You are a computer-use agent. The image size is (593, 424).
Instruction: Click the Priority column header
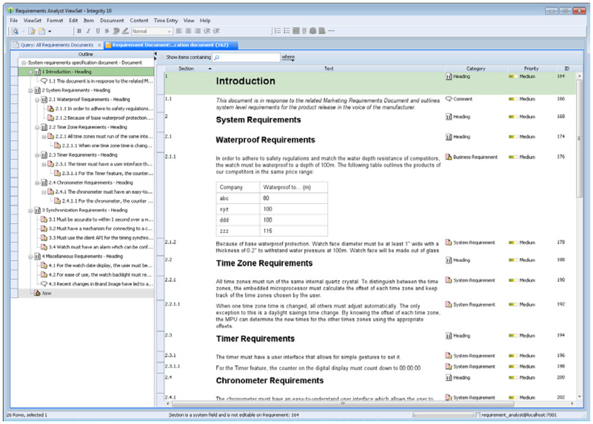pos(531,68)
